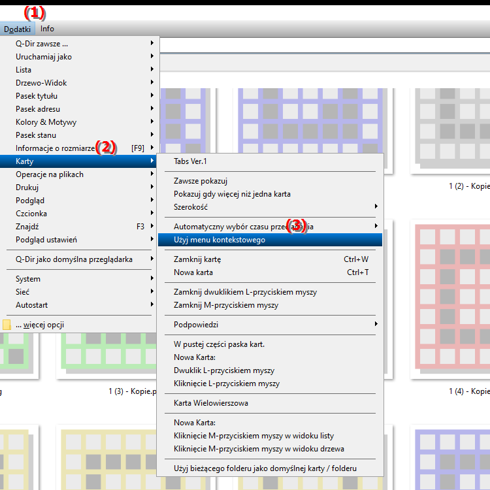Open Pasek tytułu submenu
The height and width of the screenshot is (490, 490).
coord(80,96)
